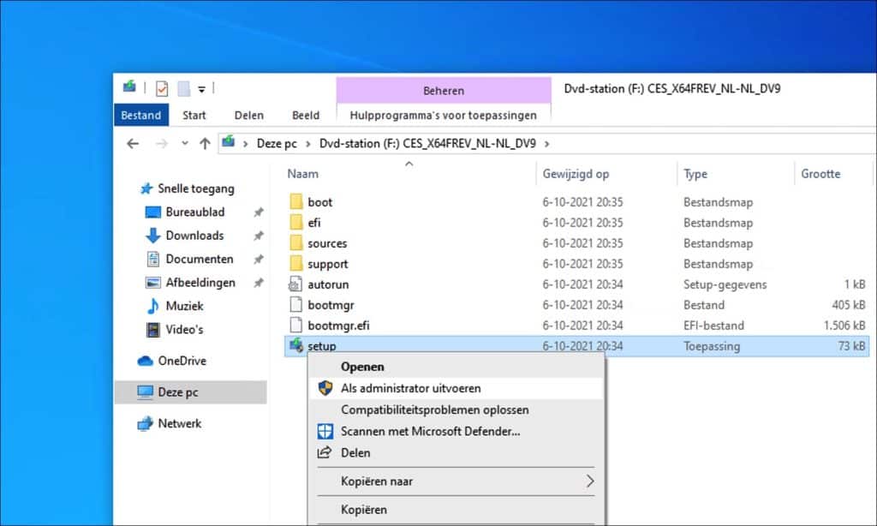Open the recent locations dropdown arrow

tap(185, 144)
